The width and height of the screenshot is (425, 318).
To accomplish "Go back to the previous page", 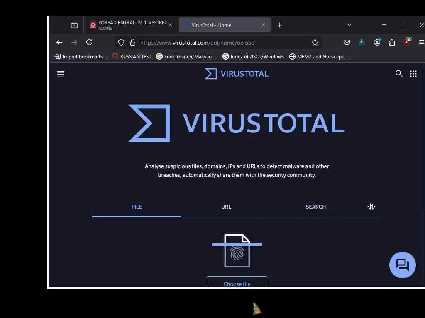I will click(x=59, y=43).
